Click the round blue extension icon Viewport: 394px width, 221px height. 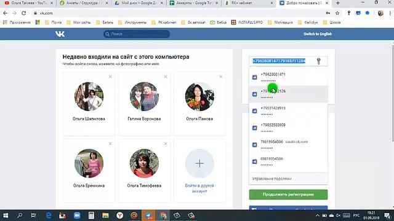point(368,13)
